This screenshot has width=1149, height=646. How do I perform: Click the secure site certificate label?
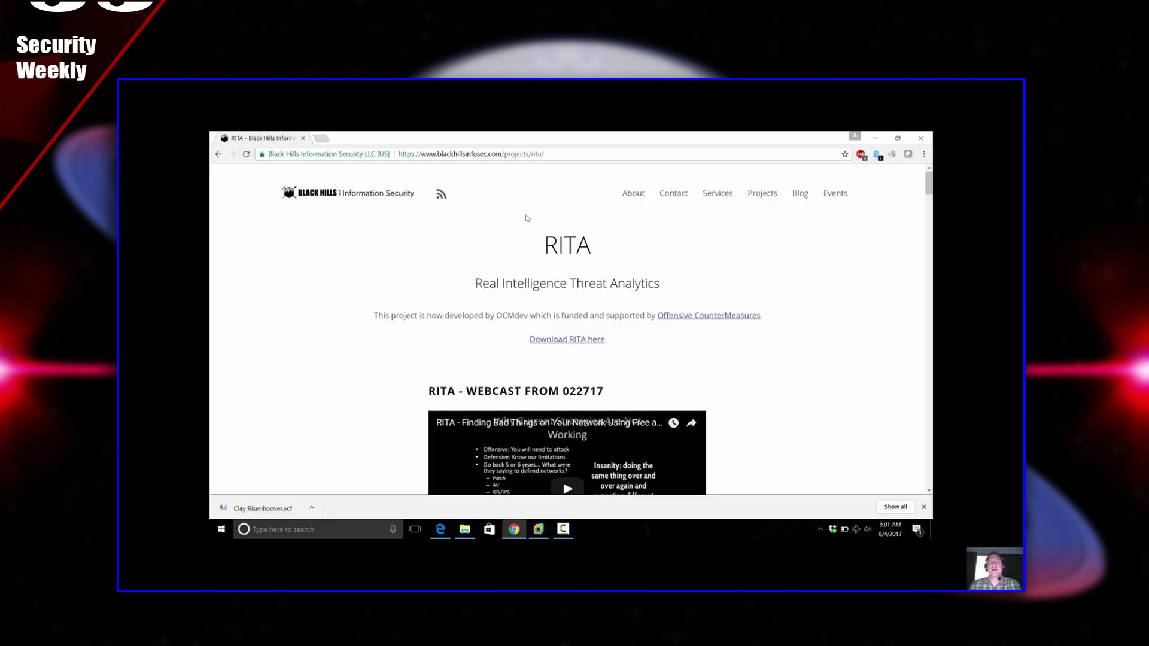click(325, 154)
